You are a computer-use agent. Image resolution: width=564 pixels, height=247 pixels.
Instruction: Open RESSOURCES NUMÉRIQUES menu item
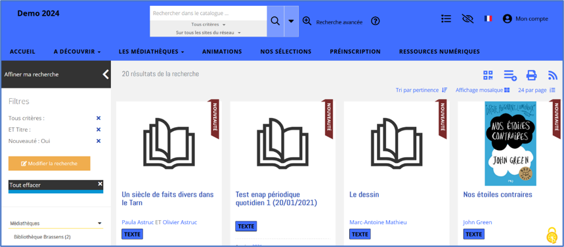pyautogui.click(x=439, y=52)
